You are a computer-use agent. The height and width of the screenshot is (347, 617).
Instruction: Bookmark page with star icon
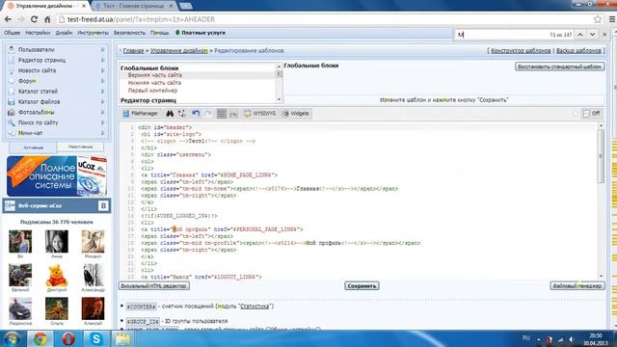(x=598, y=19)
